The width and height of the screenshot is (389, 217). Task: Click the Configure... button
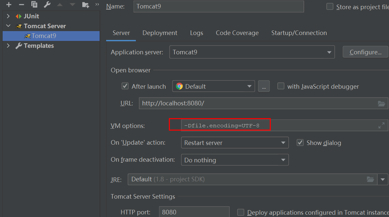point(365,52)
